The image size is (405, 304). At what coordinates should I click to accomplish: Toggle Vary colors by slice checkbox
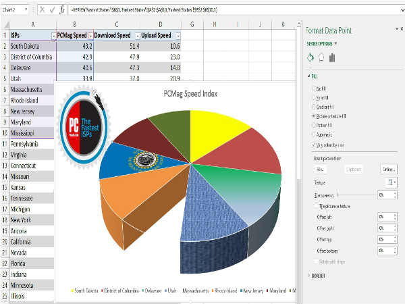[313, 145]
